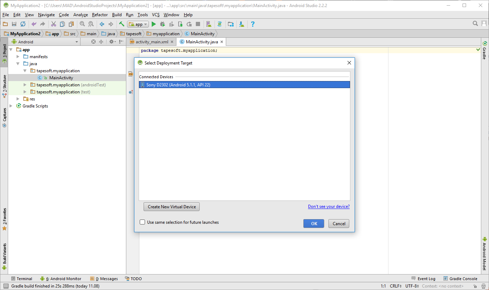Open the app run configuration dropdown

pyautogui.click(x=138, y=24)
